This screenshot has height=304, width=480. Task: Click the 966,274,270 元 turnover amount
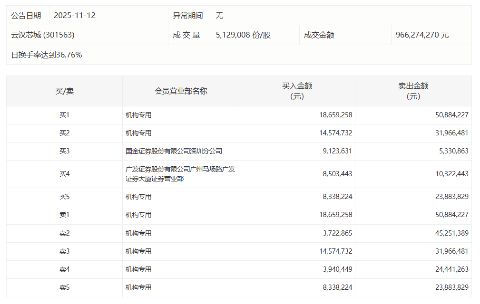[422, 35]
